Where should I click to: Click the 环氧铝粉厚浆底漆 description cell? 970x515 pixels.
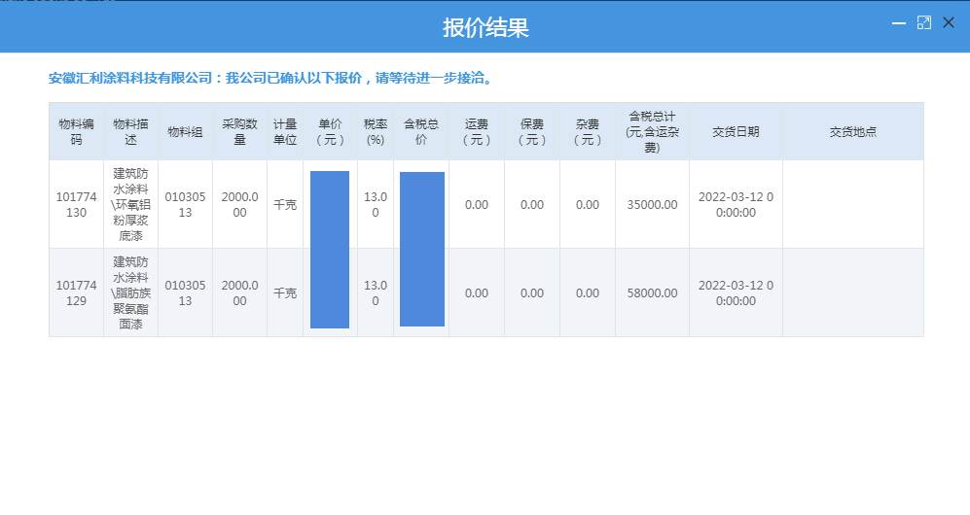pyautogui.click(x=130, y=204)
